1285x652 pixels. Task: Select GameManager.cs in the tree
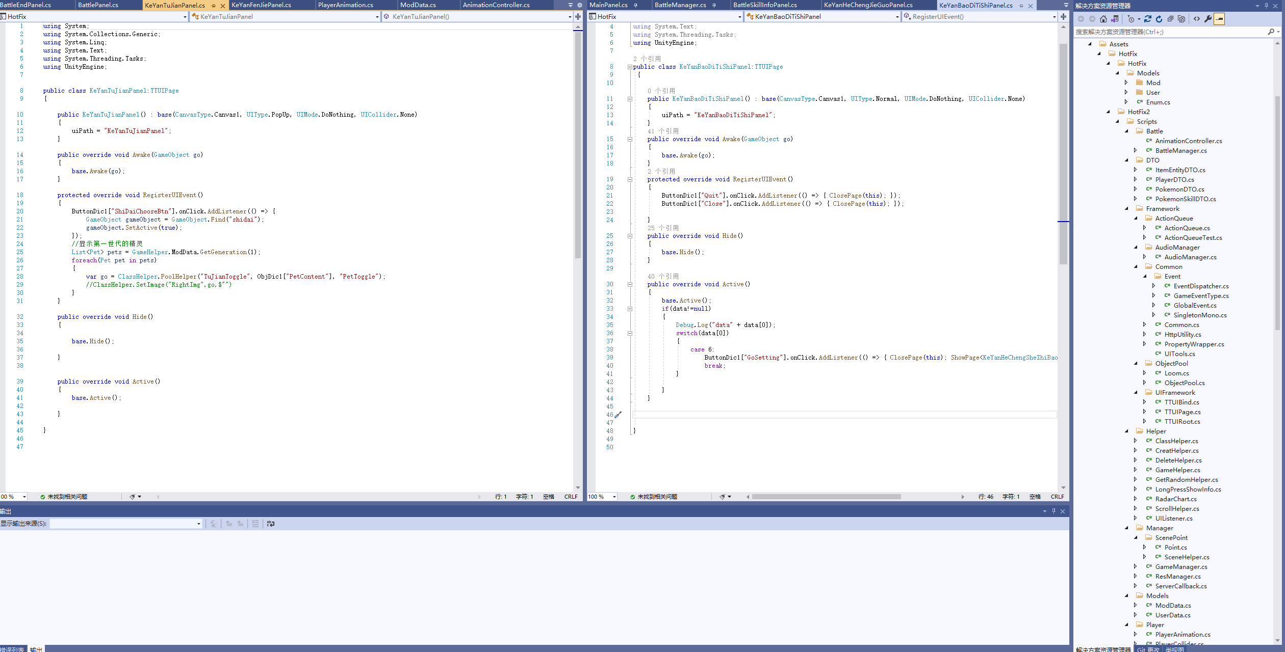(x=1181, y=566)
